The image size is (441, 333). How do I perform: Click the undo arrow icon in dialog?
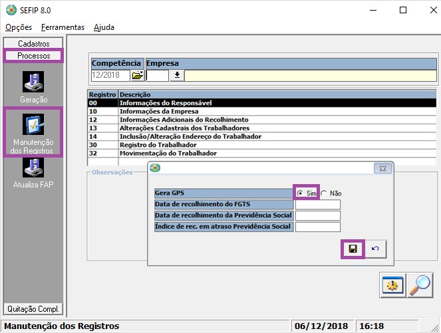point(375,249)
